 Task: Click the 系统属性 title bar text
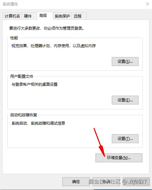coord(10,4)
